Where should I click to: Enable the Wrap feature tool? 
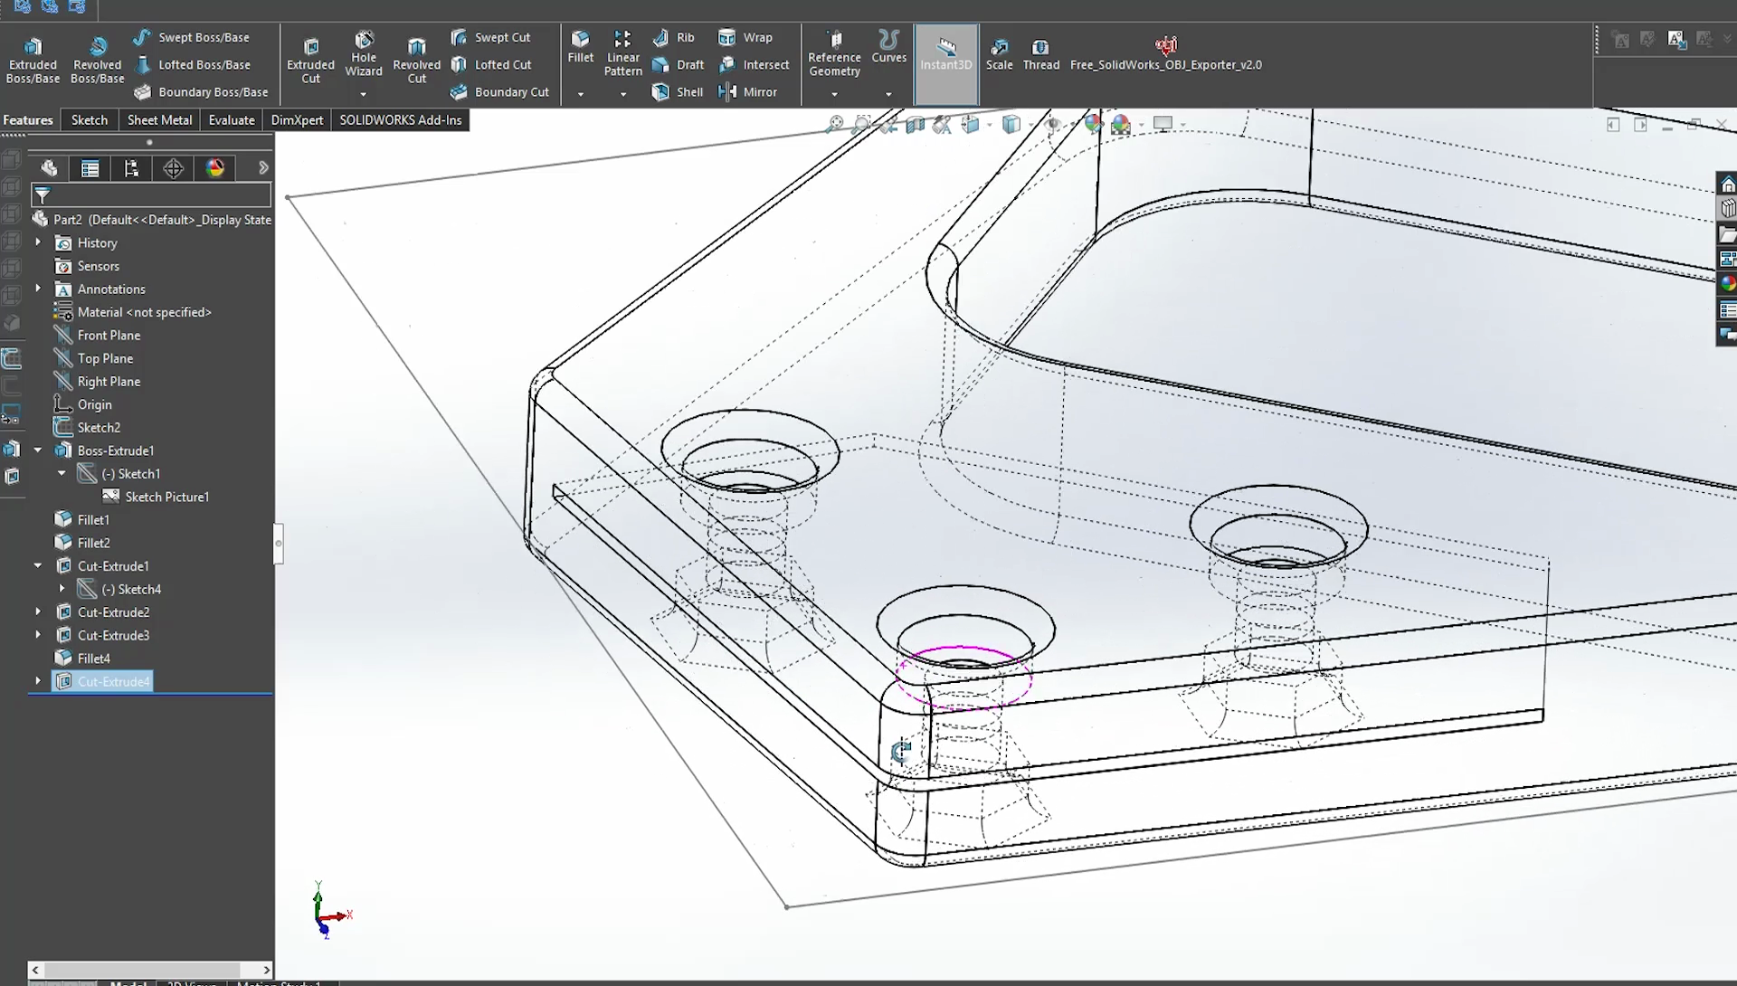point(757,36)
